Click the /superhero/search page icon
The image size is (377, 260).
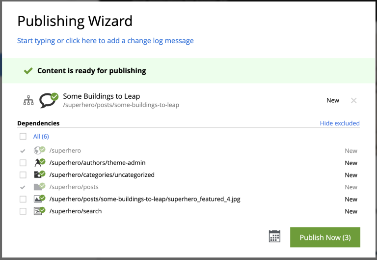click(39, 211)
